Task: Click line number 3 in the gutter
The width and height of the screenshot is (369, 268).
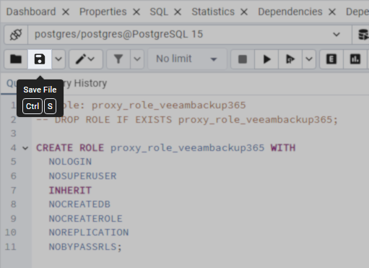Action: point(14,134)
